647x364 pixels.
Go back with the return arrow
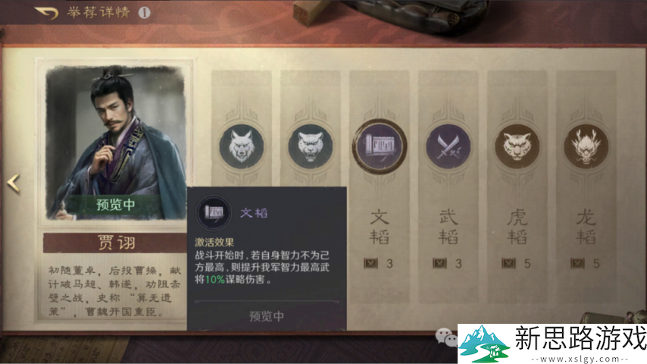47,13
